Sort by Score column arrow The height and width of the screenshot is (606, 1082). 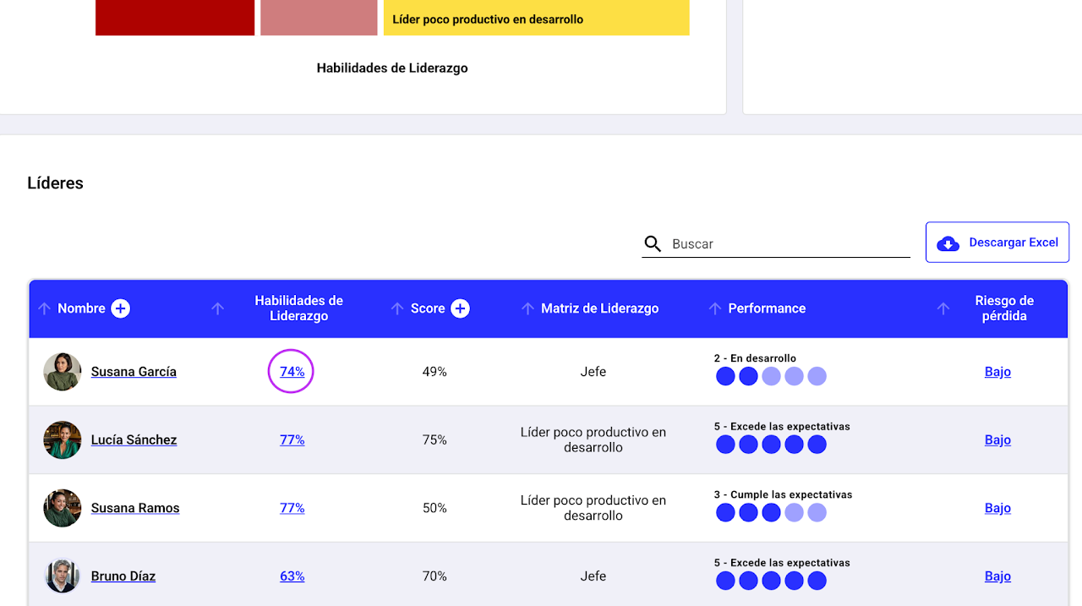pos(397,308)
